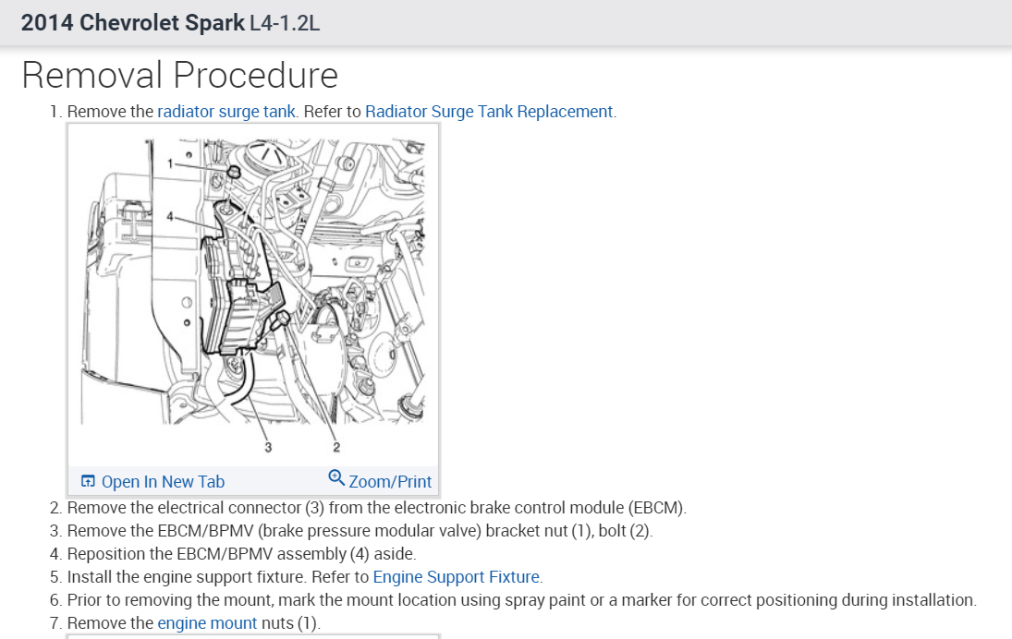Click the "Removal Procedure" heading
This screenshot has width=1012, height=639.
tap(179, 75)
